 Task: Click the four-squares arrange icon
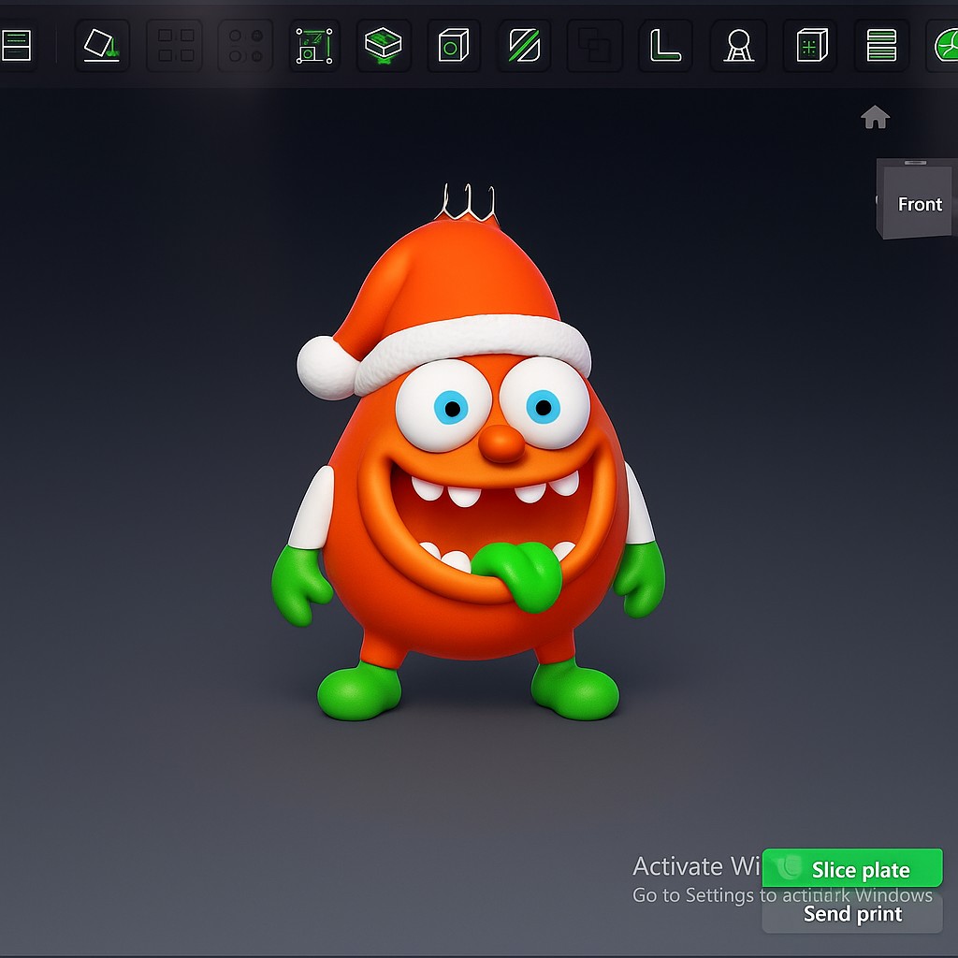175,44
